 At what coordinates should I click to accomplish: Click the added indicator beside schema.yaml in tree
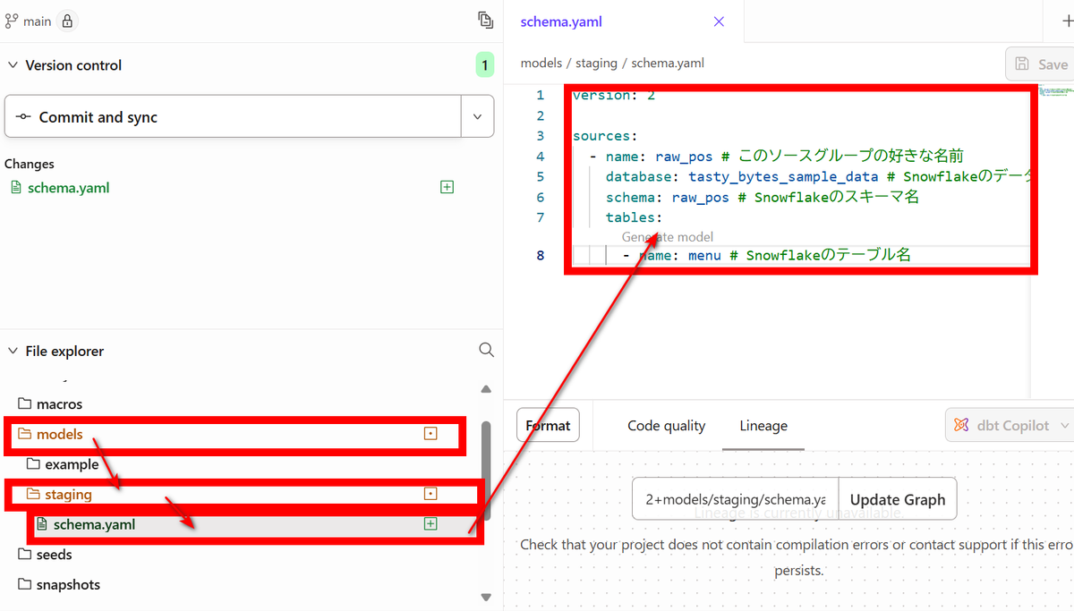pyautogui.click(x=430, y=524)
